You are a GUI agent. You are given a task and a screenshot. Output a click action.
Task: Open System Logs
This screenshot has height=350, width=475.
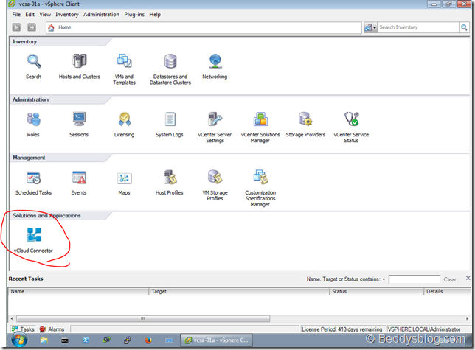coord(170,119)
